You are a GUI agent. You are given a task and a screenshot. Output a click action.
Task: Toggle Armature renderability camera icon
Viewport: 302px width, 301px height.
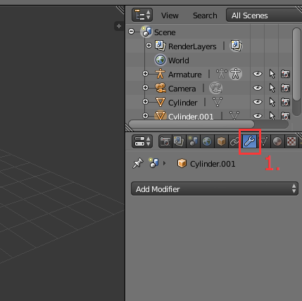285,74
